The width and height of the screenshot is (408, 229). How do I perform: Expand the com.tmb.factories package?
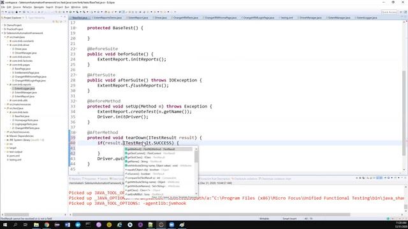tap(8, 61)
